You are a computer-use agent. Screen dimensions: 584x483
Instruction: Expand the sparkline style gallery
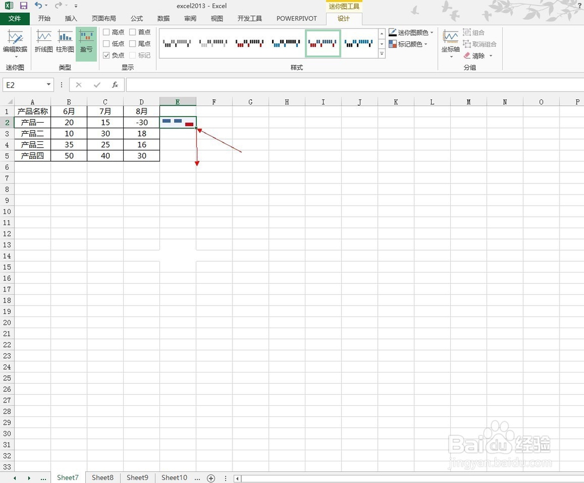click(x=382, y=54)
